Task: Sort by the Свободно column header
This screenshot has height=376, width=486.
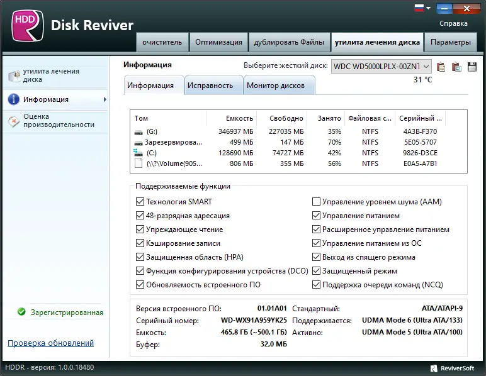Action: click(282, 118)
